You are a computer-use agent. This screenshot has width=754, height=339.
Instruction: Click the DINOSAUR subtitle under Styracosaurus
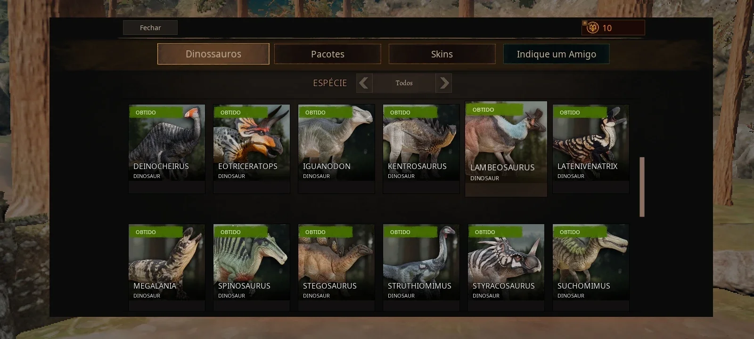[x=486, y=296]
